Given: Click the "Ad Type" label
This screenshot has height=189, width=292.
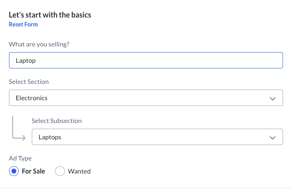Looking at the screenshot, I should point(20,158).
